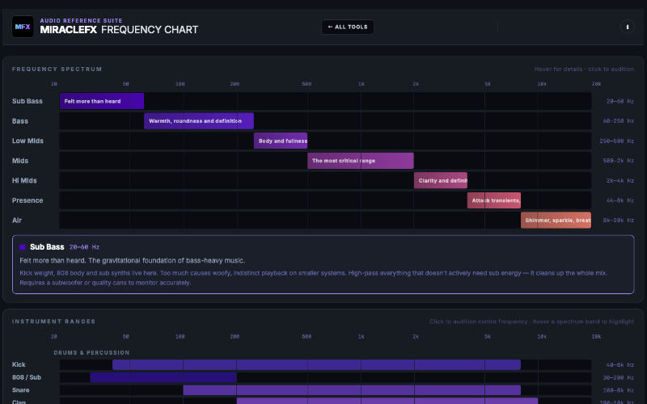Click the 'Snare' instrument label
The height and width of the screenshot is (404, 647).
[x=21, y=390]
